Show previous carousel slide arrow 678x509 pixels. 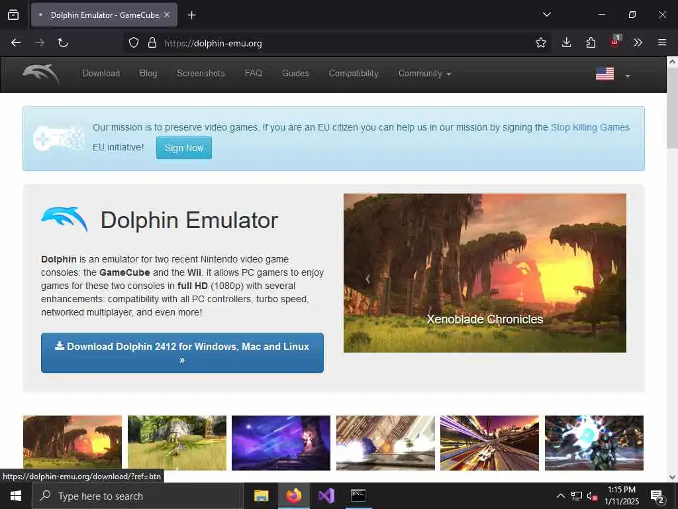(x=367, y=279)
